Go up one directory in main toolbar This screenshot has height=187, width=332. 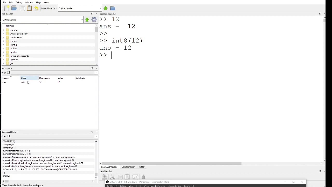tap(106, 8)
